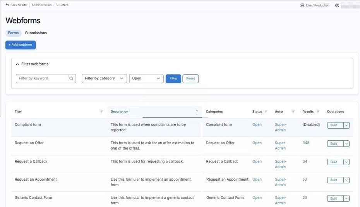Viewport: 360px width, 207px height.
Task: Click the Live / Production environment icon
Action: tap(302, 5)
